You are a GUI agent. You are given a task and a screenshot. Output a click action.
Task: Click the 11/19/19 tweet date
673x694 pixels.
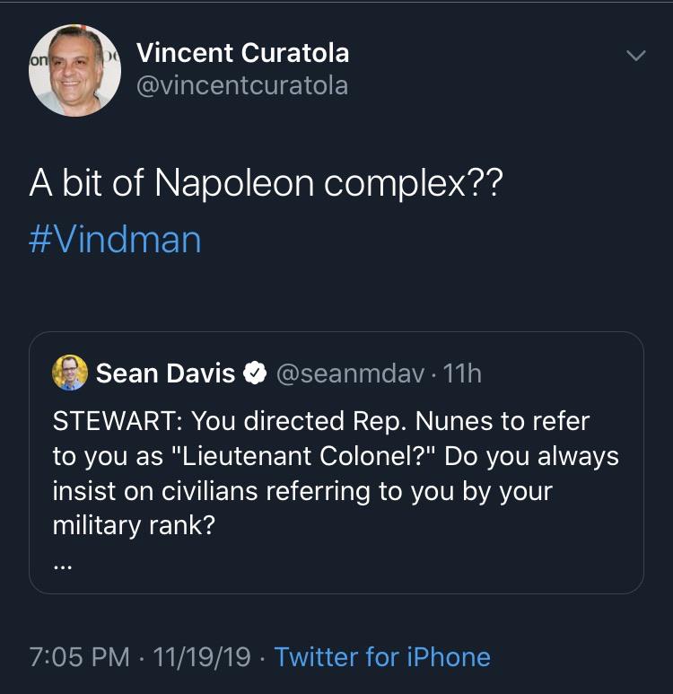tap(202, 656)
